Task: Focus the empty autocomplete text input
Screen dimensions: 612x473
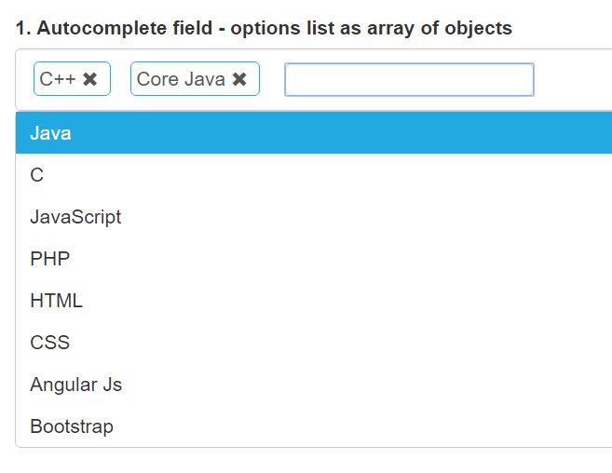Action: coord(409,79)
